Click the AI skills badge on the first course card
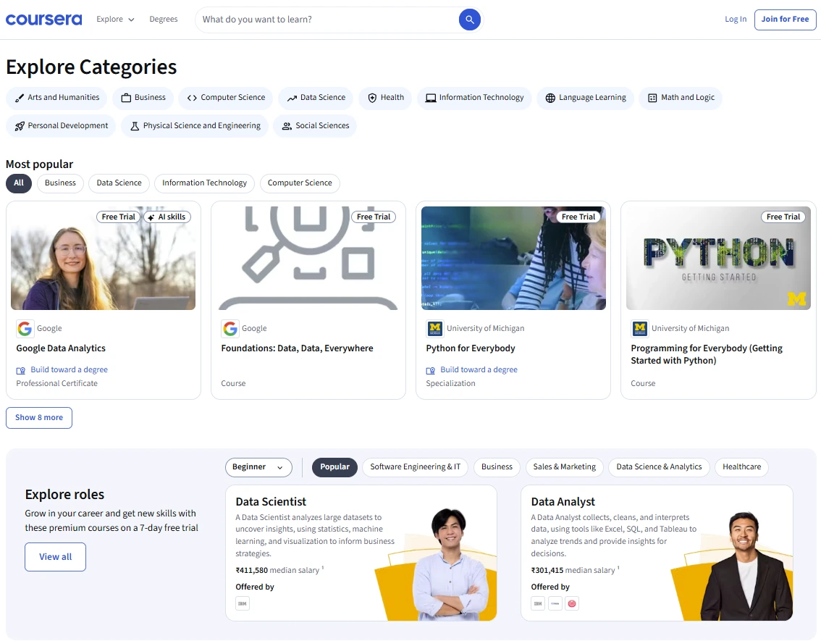821x641 pixels. coord(167,216)
